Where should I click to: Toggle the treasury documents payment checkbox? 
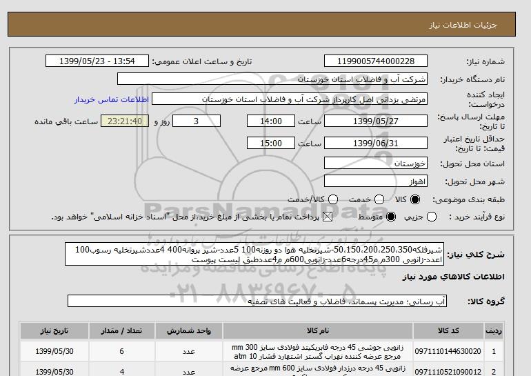point(328,217)
